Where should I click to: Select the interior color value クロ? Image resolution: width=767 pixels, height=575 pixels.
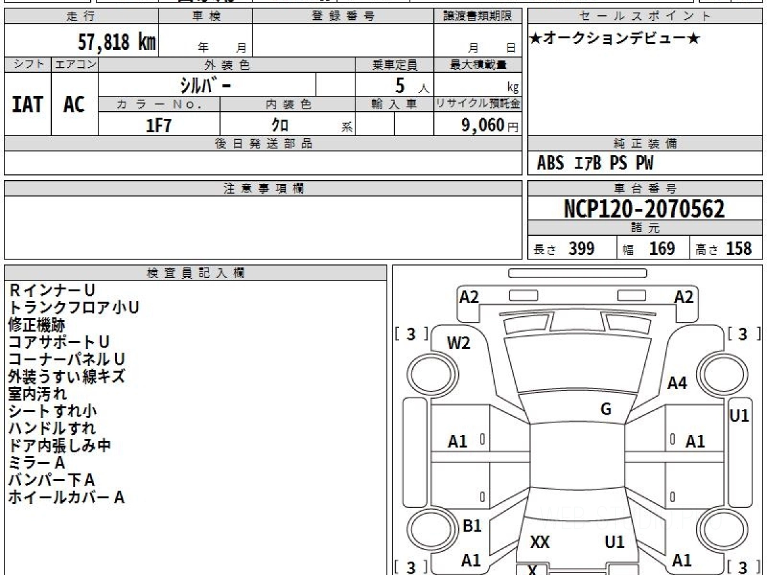tap(280, 125)
